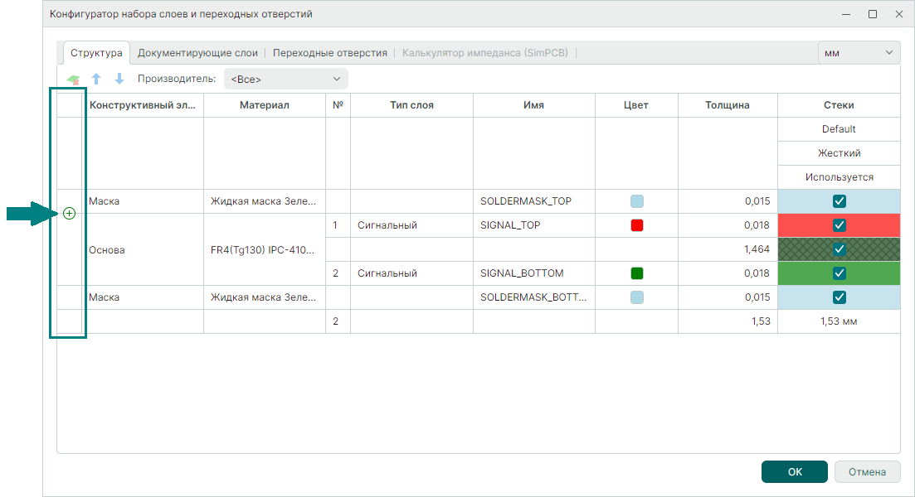Click the red SIGNAL_TOP color swatch
The height and width of the screenshot is (497, 915).
[x=636, y=225]
